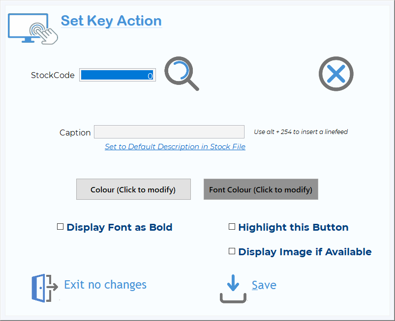This screenshot has height=321, width=395.
Task: Click the Display Font as Bold label
Action: click(120, 227)
